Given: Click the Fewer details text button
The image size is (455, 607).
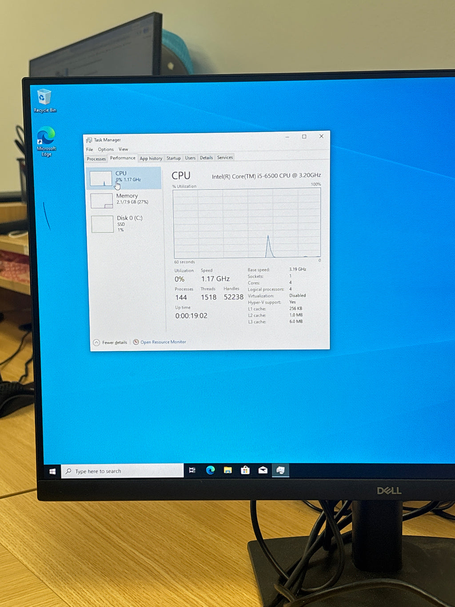Looking at the screenshot, I should point(115,342).
